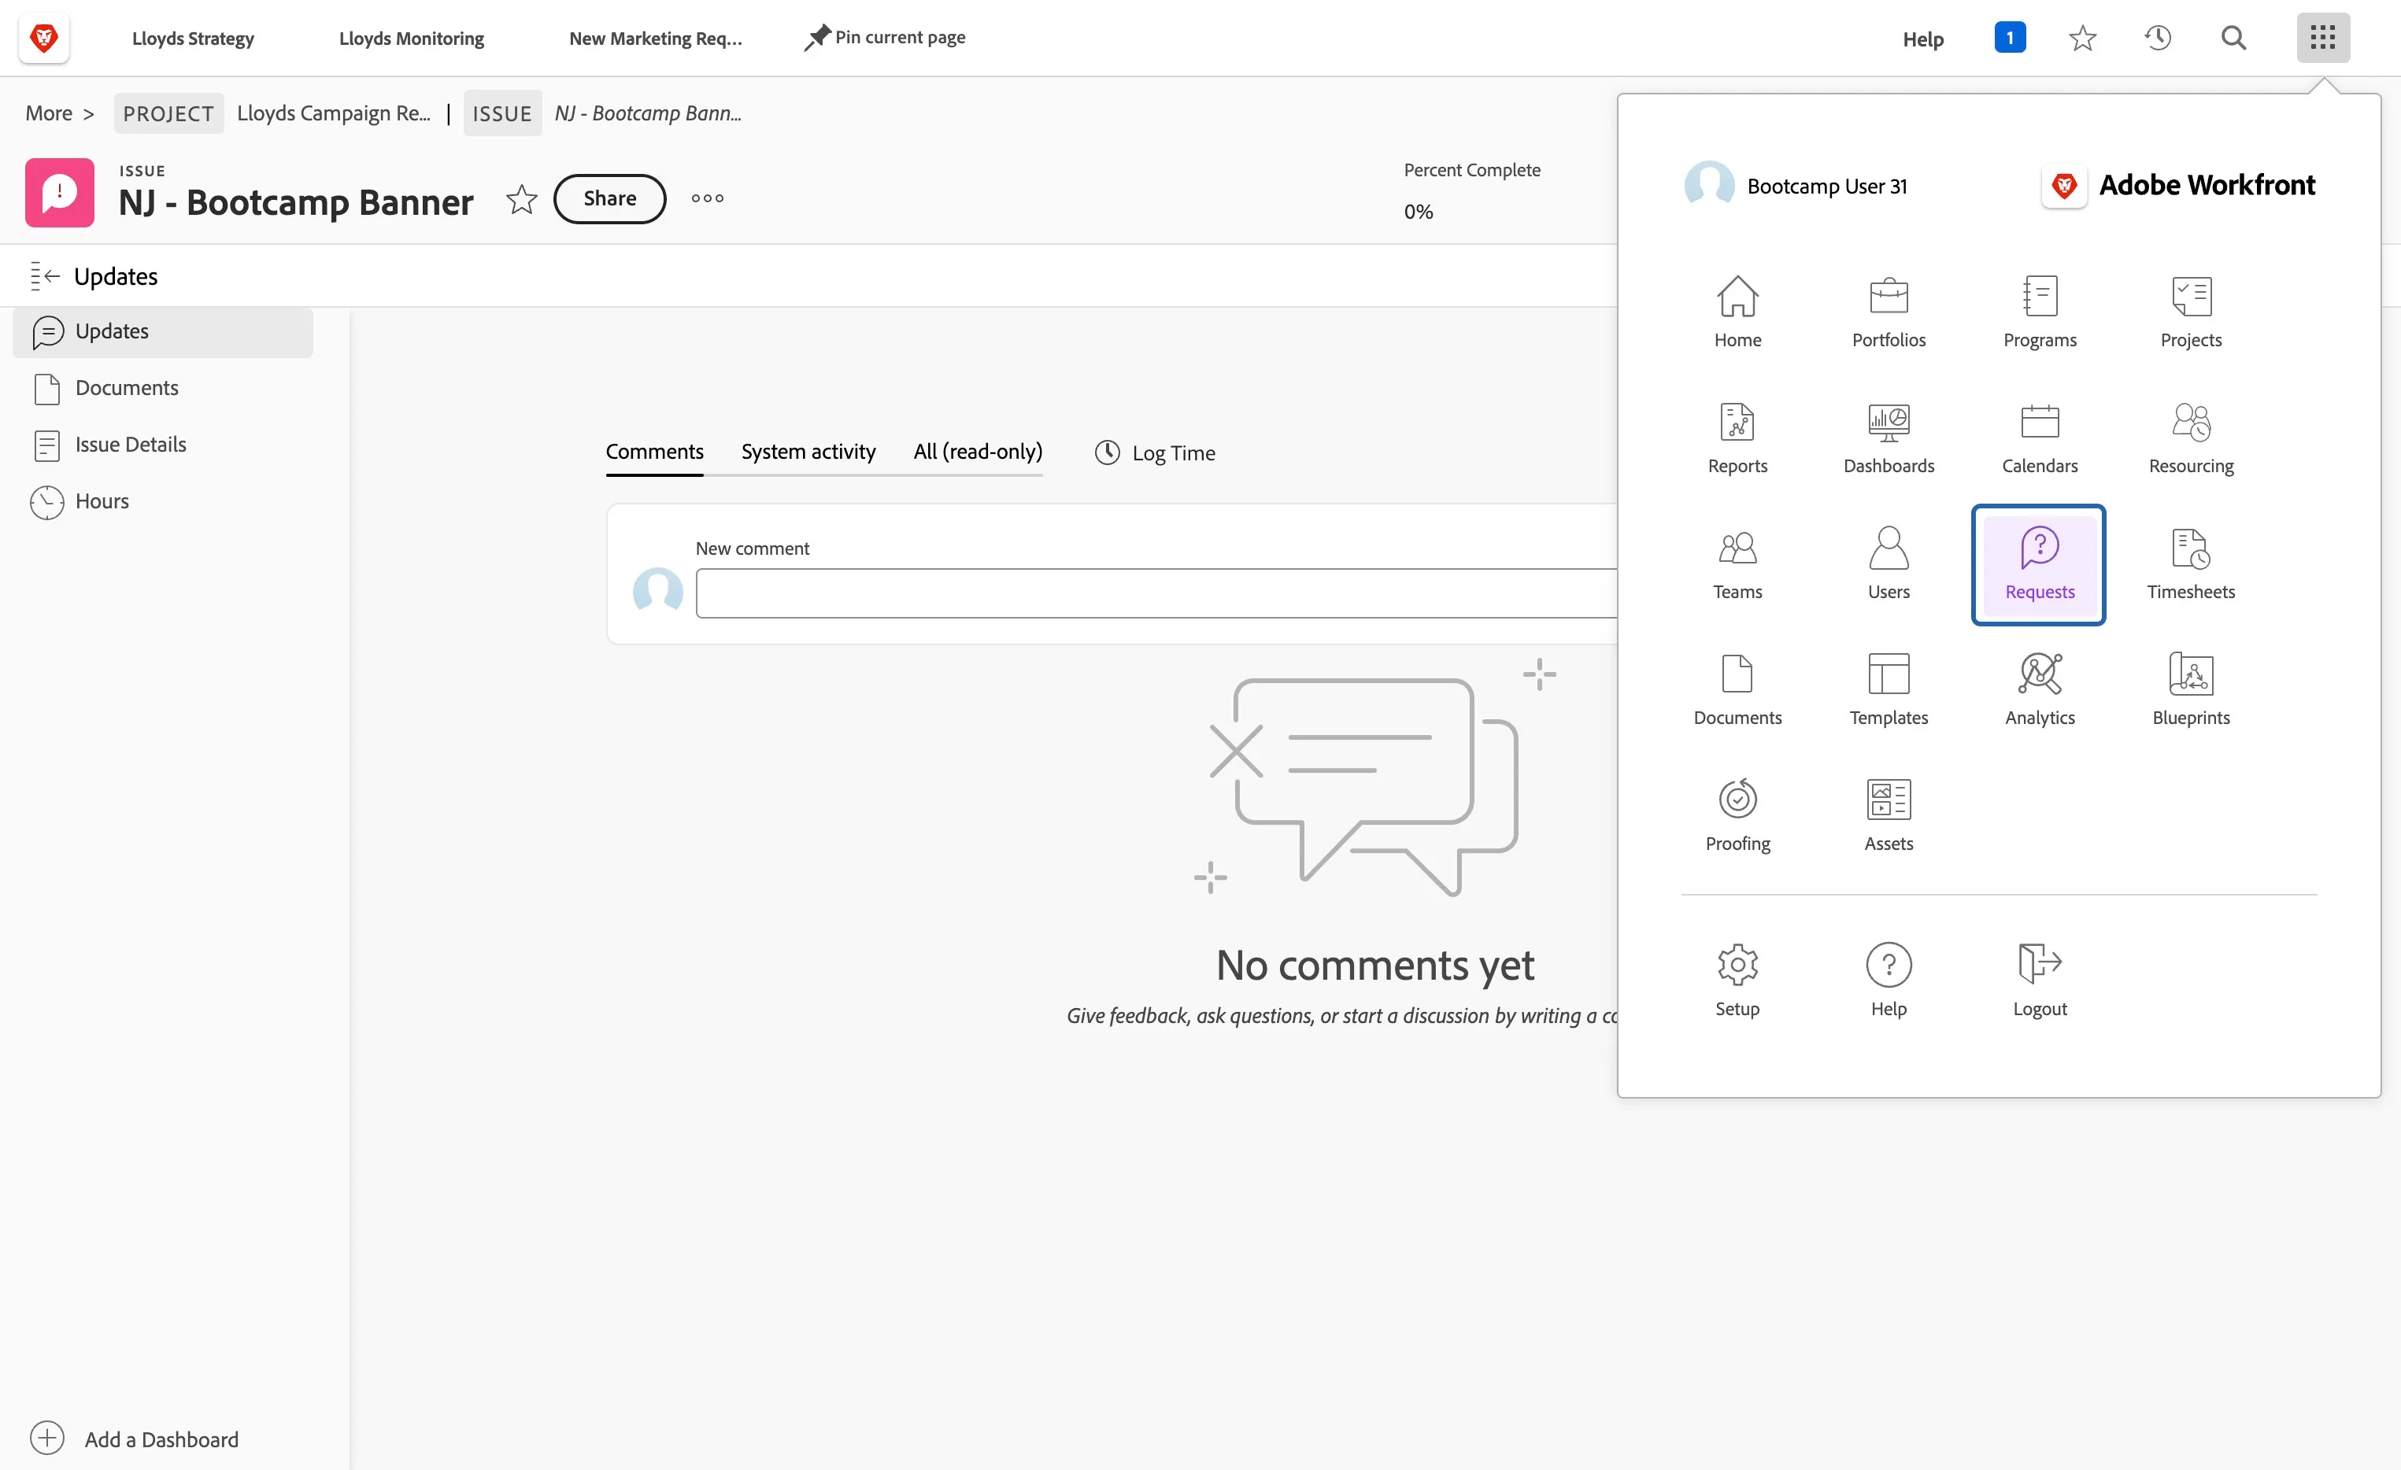This screenshot has height=1470, width=2401.
Task: Click Pin current page
Action: click(x=884, y=38)
